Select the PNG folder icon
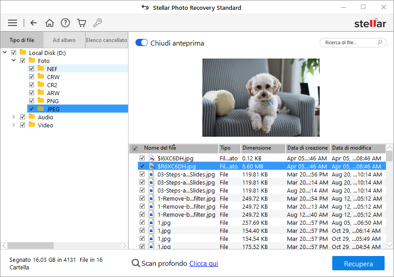The image size is (394, 277). 41,100
